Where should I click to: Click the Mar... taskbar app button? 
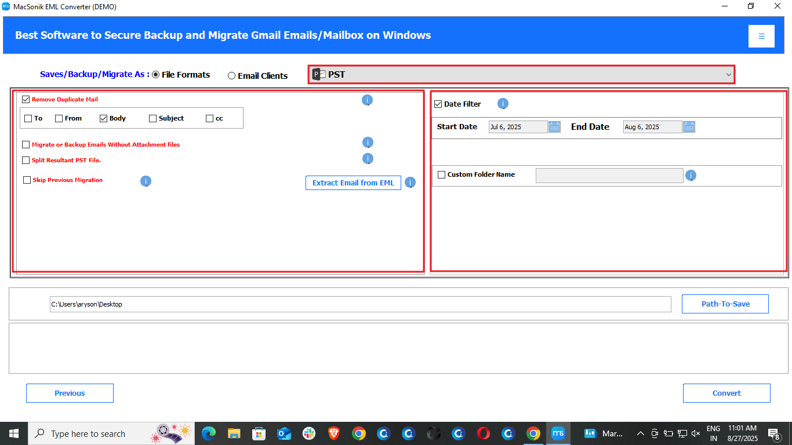click(x=604, y=433)
